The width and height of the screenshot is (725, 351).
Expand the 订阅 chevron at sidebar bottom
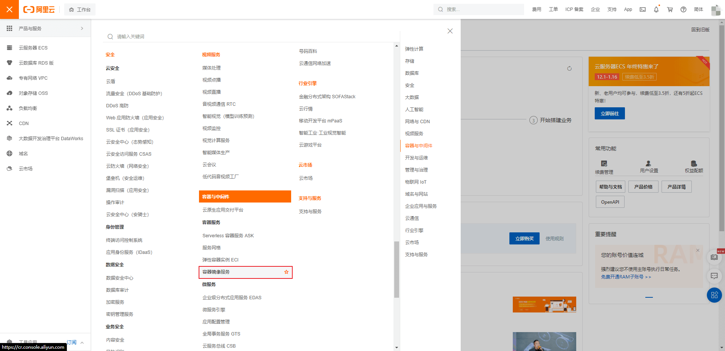[82, 343]
